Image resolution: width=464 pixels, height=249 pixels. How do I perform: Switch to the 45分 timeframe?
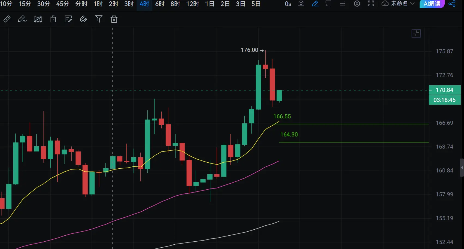pos(63,4)
